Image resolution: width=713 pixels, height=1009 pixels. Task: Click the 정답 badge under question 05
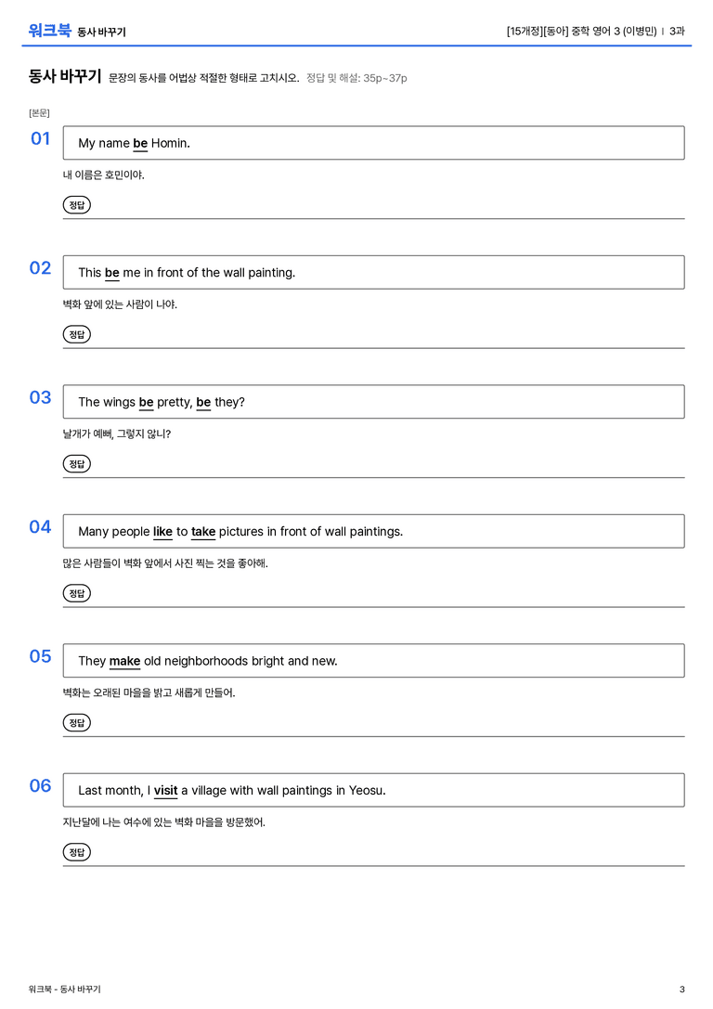(x=76, y=722)
